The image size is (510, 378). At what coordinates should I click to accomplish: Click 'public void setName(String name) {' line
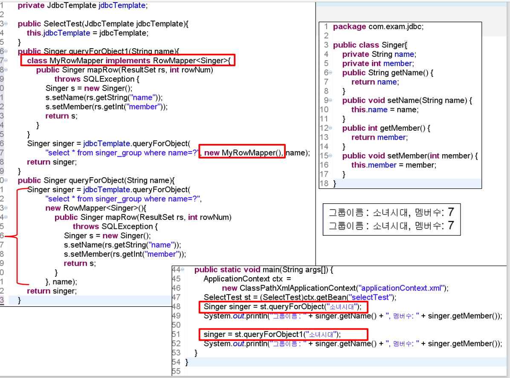[407, 100]
